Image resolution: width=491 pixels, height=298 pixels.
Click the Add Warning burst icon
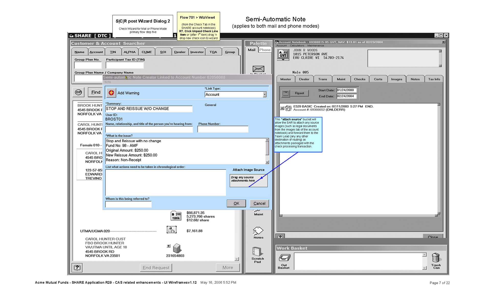[x=111, y=93]
